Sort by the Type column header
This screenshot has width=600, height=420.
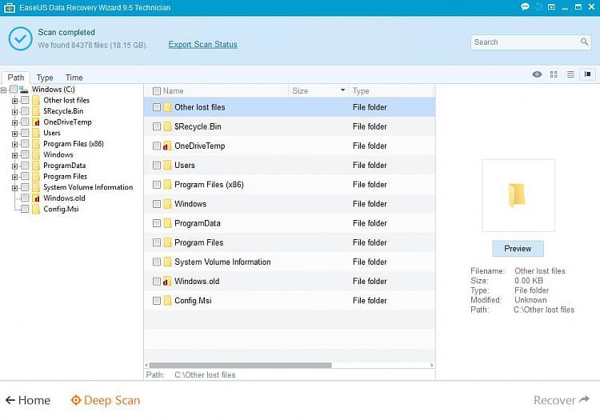(x=361, y=91)
